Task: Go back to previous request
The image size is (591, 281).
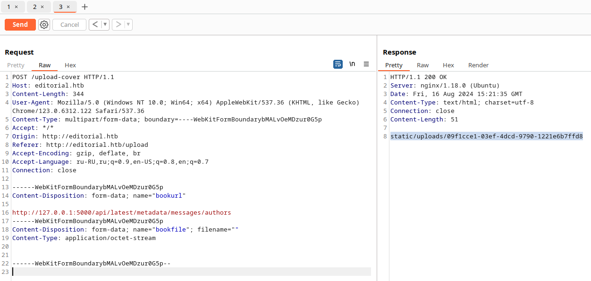Action: (x=95, y=24)
